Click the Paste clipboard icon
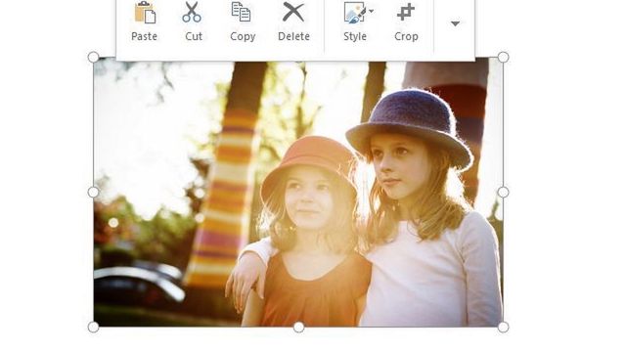The height and width of the screenshot is (352, 626). pos(145,12)
